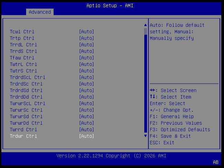This screenshot has width=224, height=168.
Task: Select the TrdrdSd Ctrl setting label
Action: tap(26, 90)
